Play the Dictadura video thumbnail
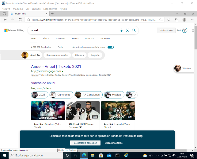197x159 pixels. (x=48, y=111)
